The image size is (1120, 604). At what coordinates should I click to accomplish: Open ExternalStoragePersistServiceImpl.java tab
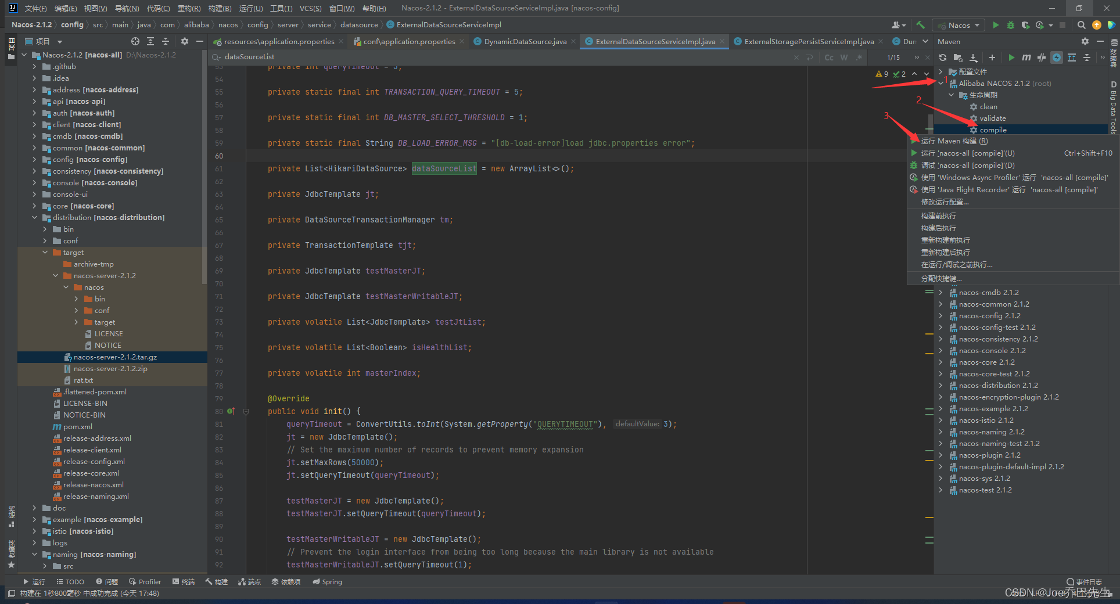click(x=809, y=41)
